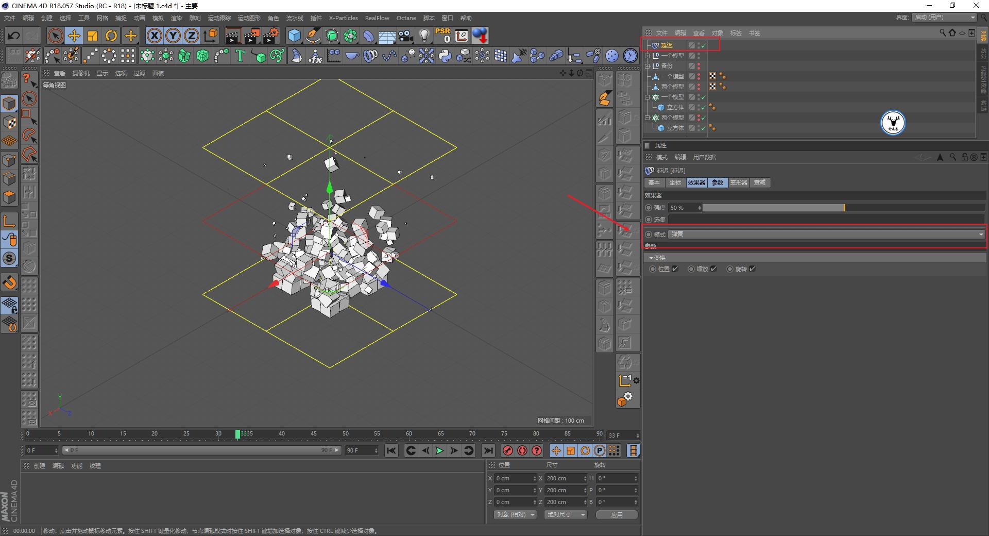This screenshot has height=536, width=989.
Task: Click the 应用 button
Action: pos(617,515)
